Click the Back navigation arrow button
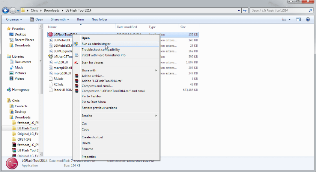Screen dimensions: 316x172 (5, 10)
